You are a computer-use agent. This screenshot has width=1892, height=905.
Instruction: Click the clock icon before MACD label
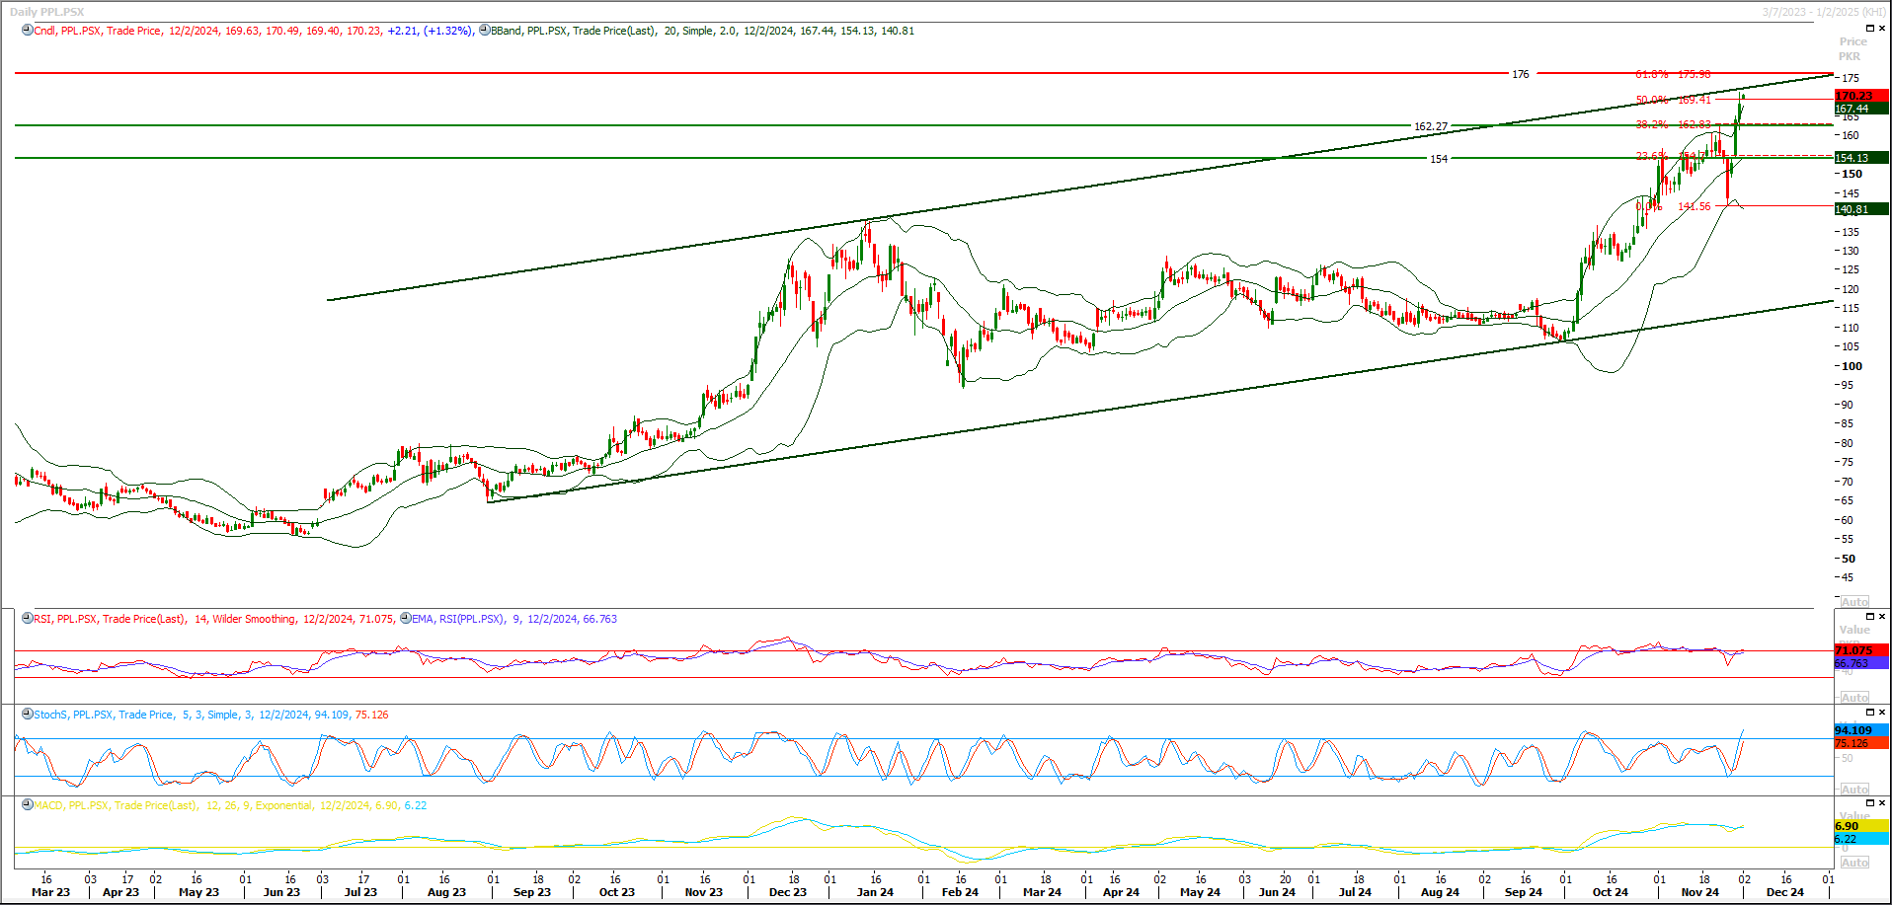(x=28, y=805)
